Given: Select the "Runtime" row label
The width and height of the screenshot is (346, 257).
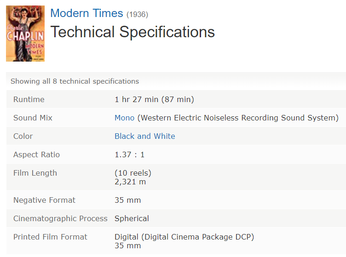Looking at the screenshot, I should 29,99.
